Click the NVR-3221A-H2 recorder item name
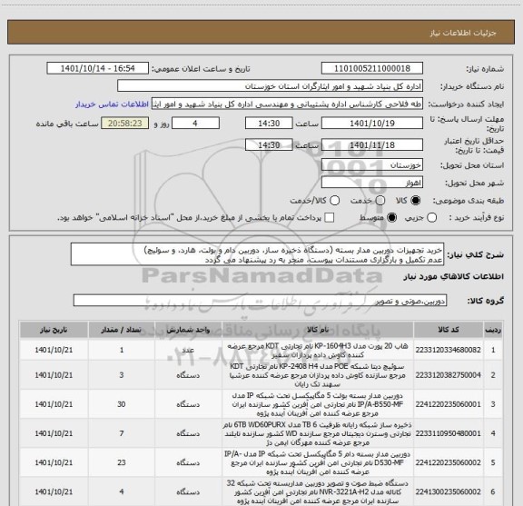Viewport: 523px width, 506px height. (x=318, y=491)
